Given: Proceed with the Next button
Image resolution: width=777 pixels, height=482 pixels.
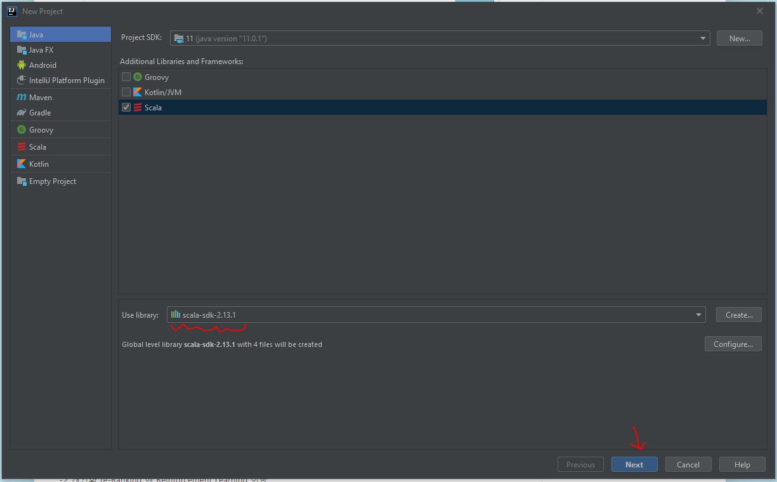Looking at the screenshot, I should [x=634, y=464].
